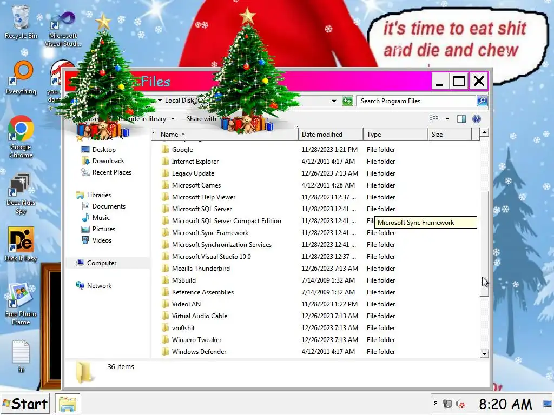Sort by the Type column header
The width and height of the screenshot is (554, 415).
coord(395,135)
